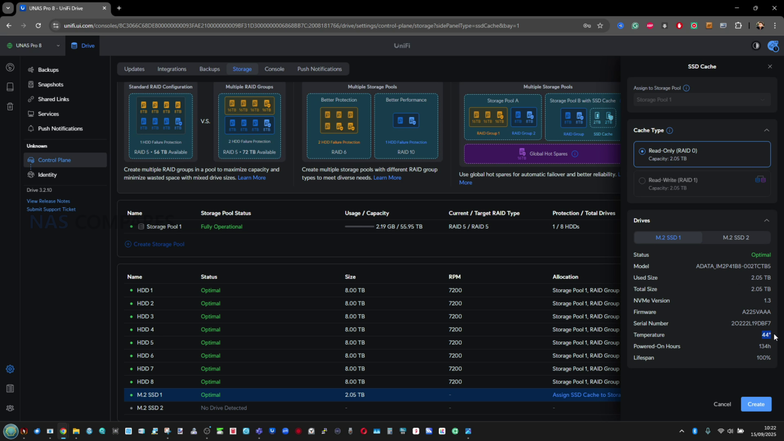Viewport: 784px width, 441px height.
Task: Collapse the Drives section
Action: (x=766, y=220)
